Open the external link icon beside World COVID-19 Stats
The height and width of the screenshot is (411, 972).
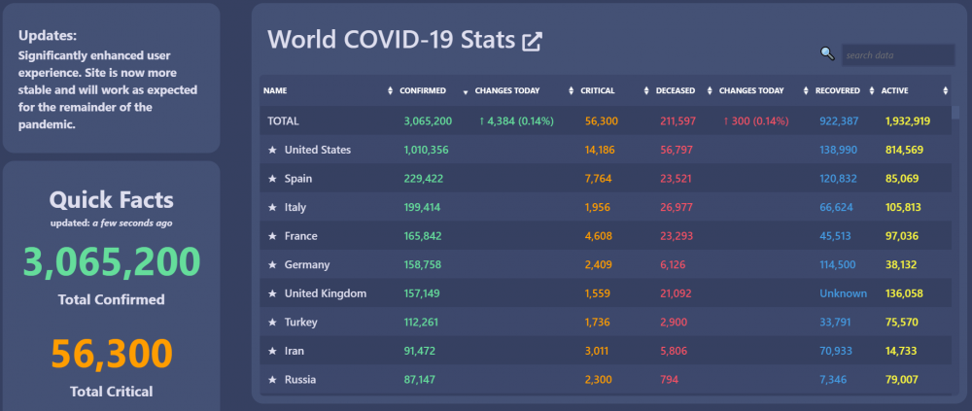532,42
